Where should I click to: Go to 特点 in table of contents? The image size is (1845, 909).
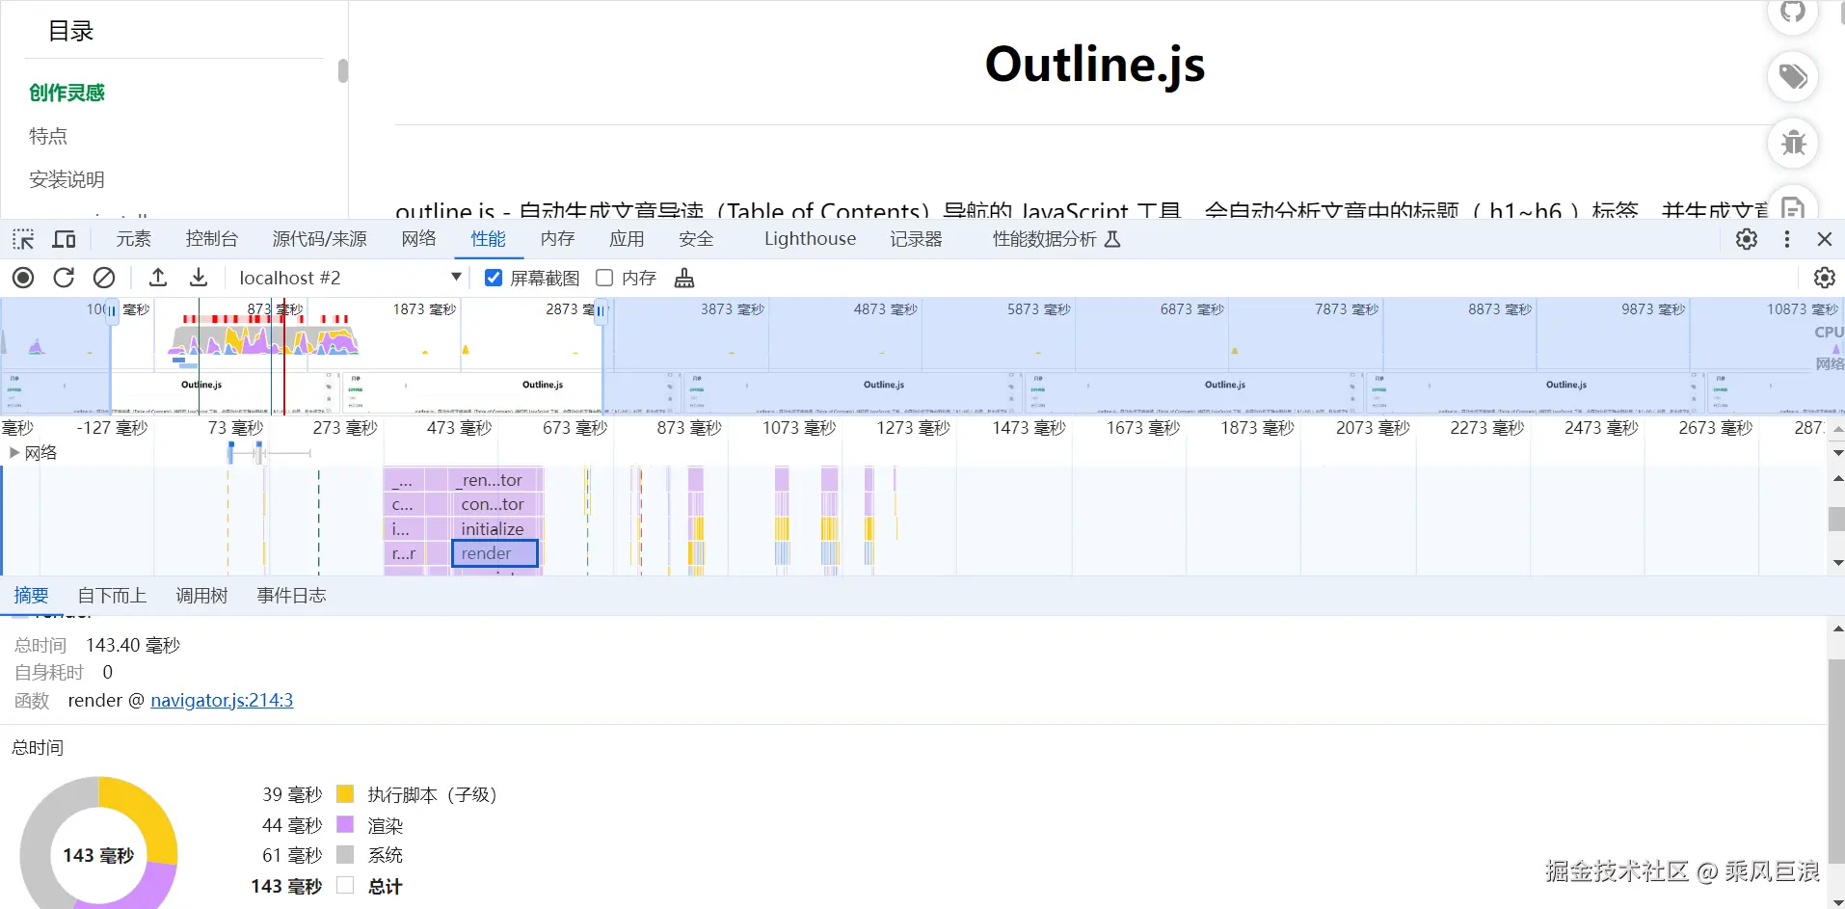click(x=48, y=136)
